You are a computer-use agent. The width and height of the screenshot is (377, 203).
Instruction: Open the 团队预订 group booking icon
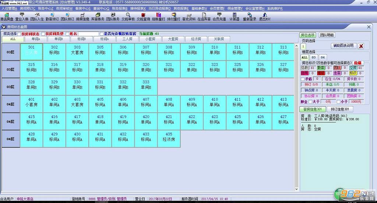(x=67, y=17)
